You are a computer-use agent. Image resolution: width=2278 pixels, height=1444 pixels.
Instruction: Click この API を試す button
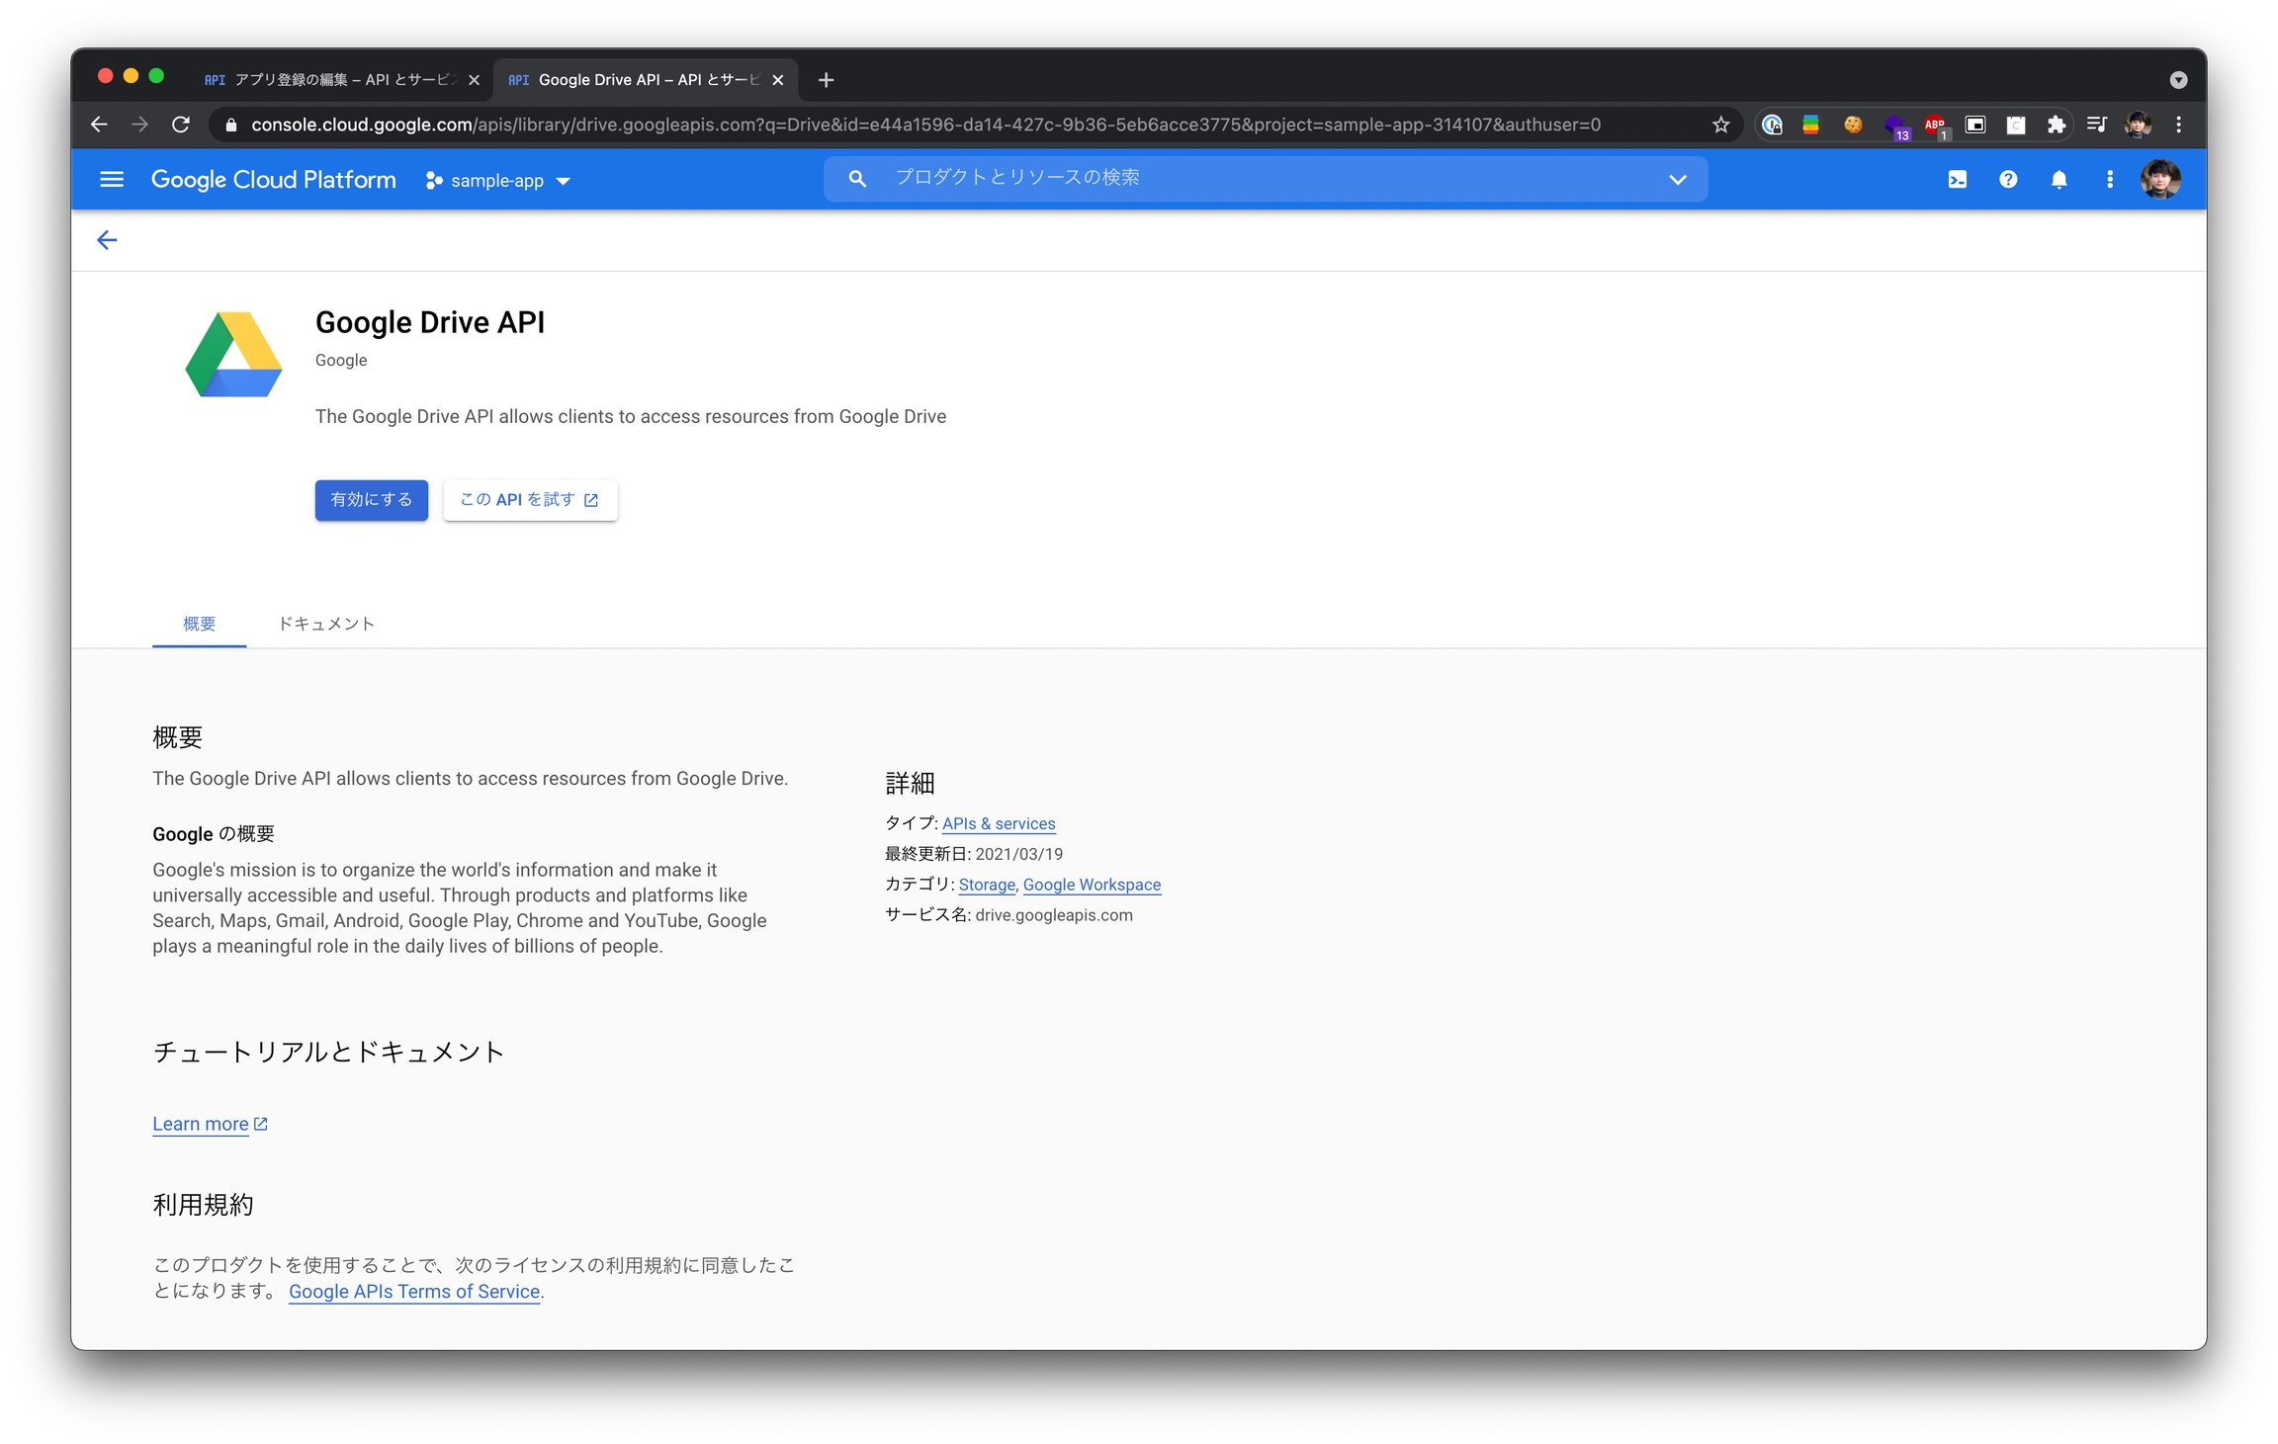530,500
